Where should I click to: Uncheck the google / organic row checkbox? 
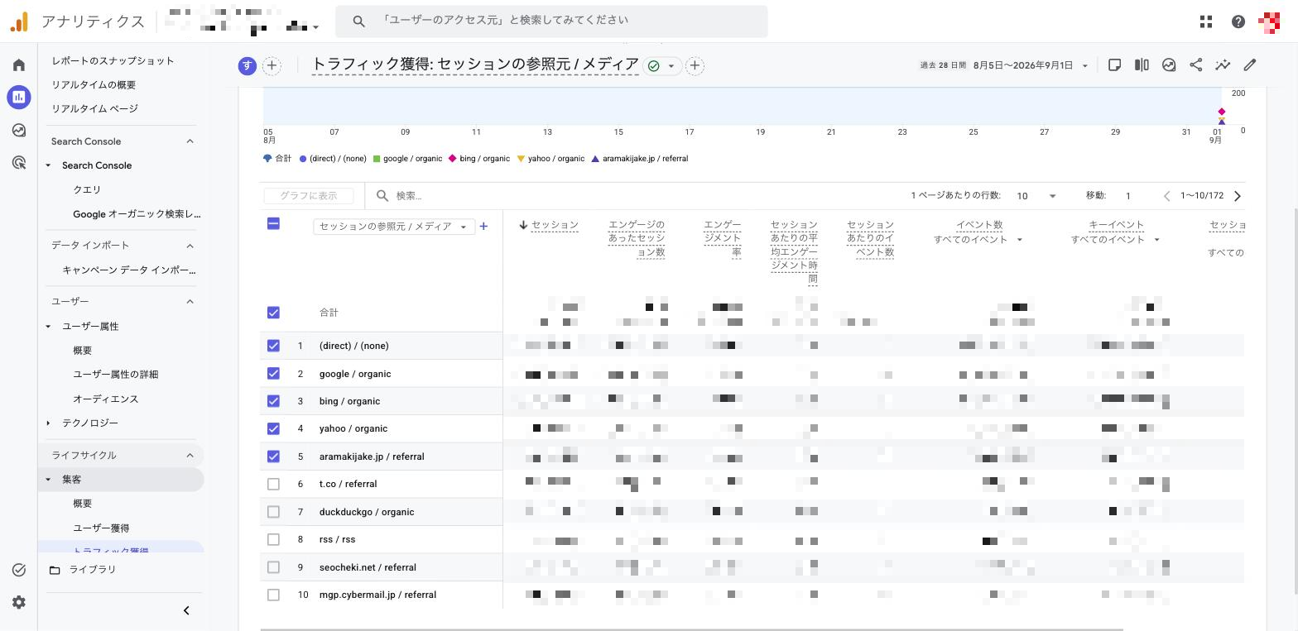(273, 374)
